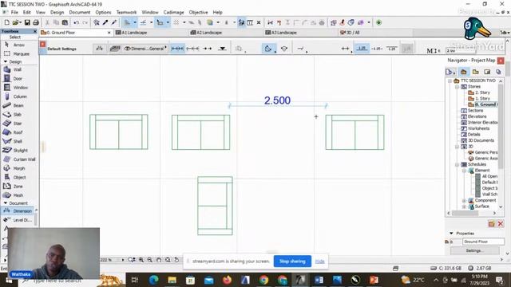This screenshot has width=511, height=287.
Task: Click the dimension text size field
Action: [x=460, y=51]
